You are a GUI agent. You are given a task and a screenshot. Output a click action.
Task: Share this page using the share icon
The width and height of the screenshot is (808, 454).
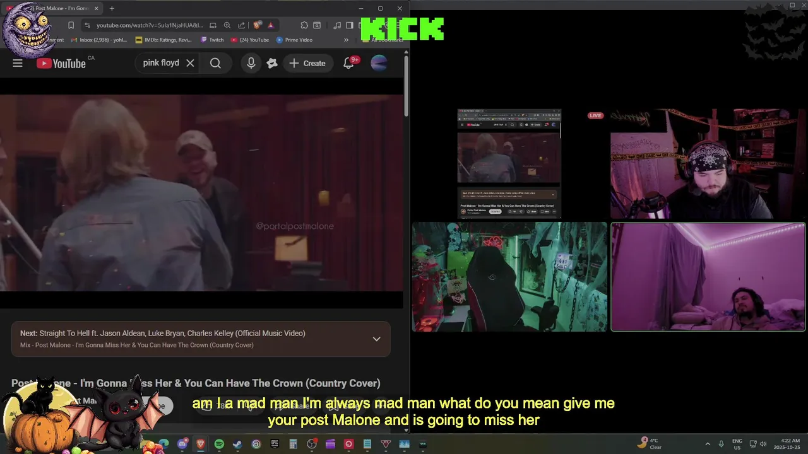(241, 25)
